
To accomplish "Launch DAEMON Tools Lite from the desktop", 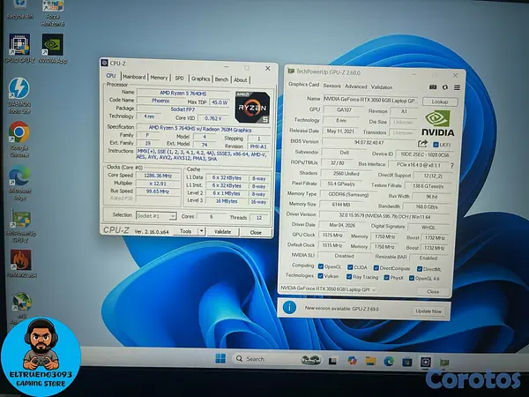I will coord(19,95).
